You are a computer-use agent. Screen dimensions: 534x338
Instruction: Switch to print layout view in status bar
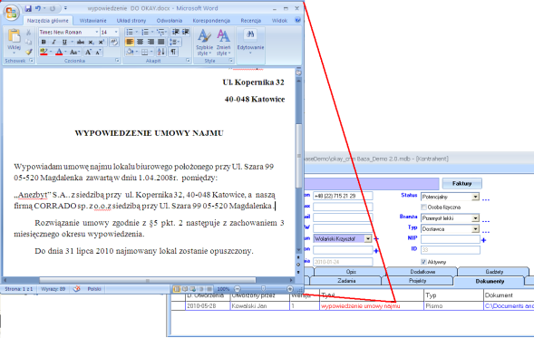177,289
